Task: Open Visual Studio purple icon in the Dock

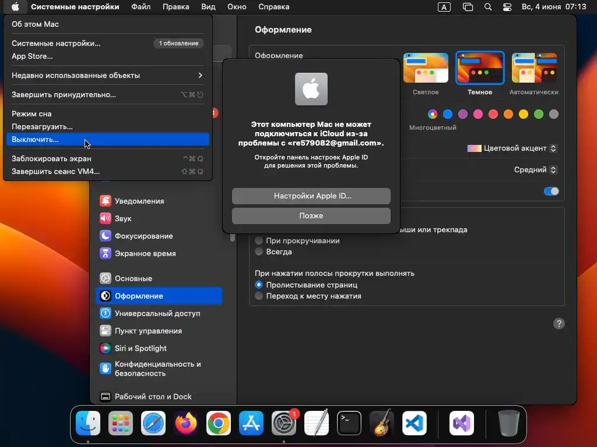Action: 462,423
